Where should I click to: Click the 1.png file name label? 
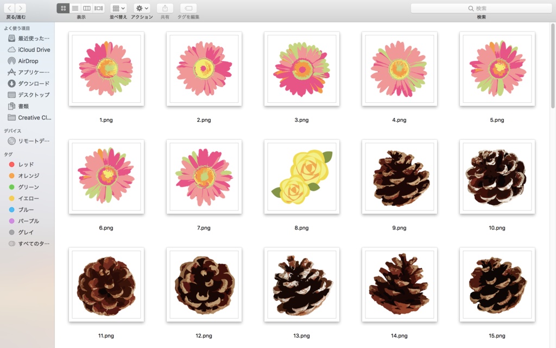pos(106,120)
